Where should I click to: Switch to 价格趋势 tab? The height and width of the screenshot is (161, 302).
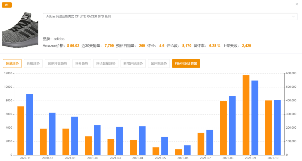pyautogui.click(x=33, y=64)
